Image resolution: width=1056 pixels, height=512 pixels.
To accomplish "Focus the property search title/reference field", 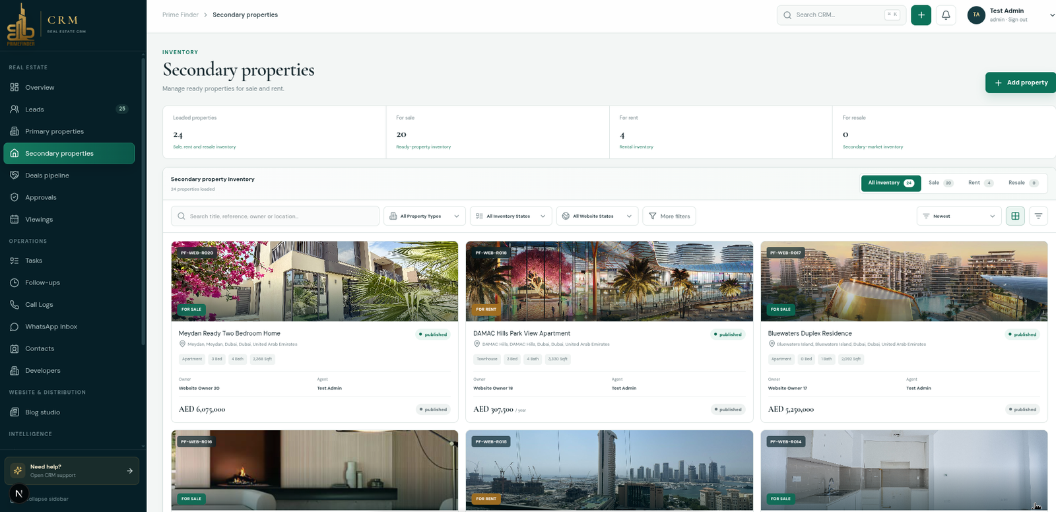I will [275, 216].
